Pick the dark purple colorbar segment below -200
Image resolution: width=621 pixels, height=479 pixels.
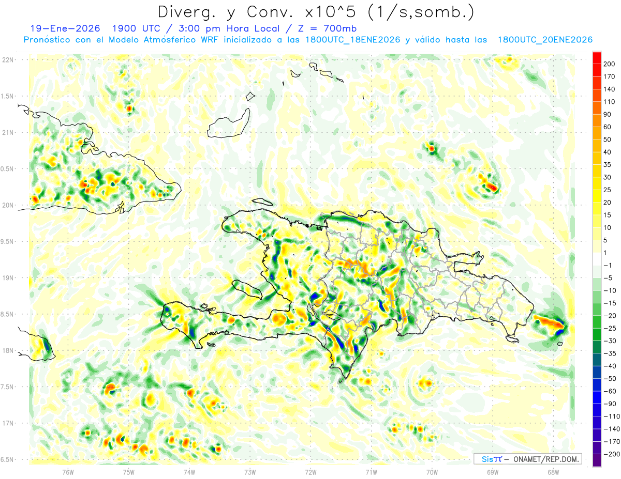coord(597,460)
